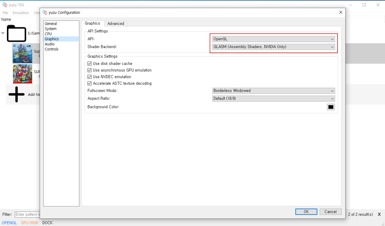
Task: Switch to the Graphics tab
Action: pos(92,23)
